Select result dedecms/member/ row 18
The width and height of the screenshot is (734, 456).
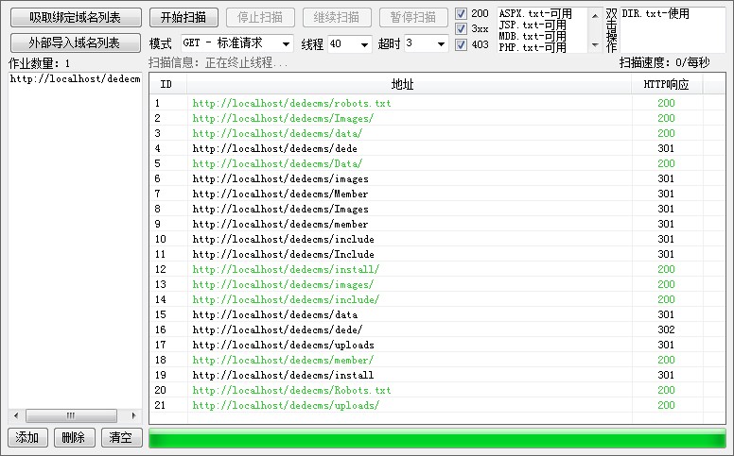coord(437,360)
